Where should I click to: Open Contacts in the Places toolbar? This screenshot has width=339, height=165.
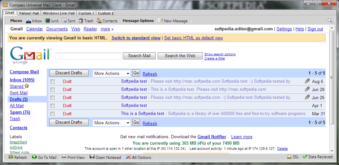pos(107,21)
